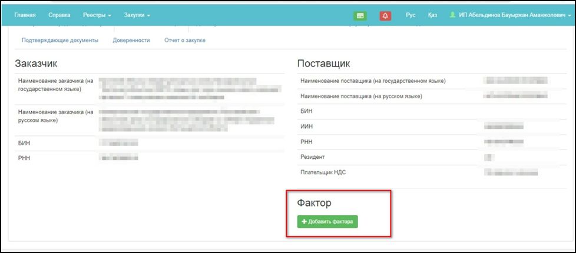Switch interface language to Рус
This screenshot has width=576, height=253.
coord(411,15)
